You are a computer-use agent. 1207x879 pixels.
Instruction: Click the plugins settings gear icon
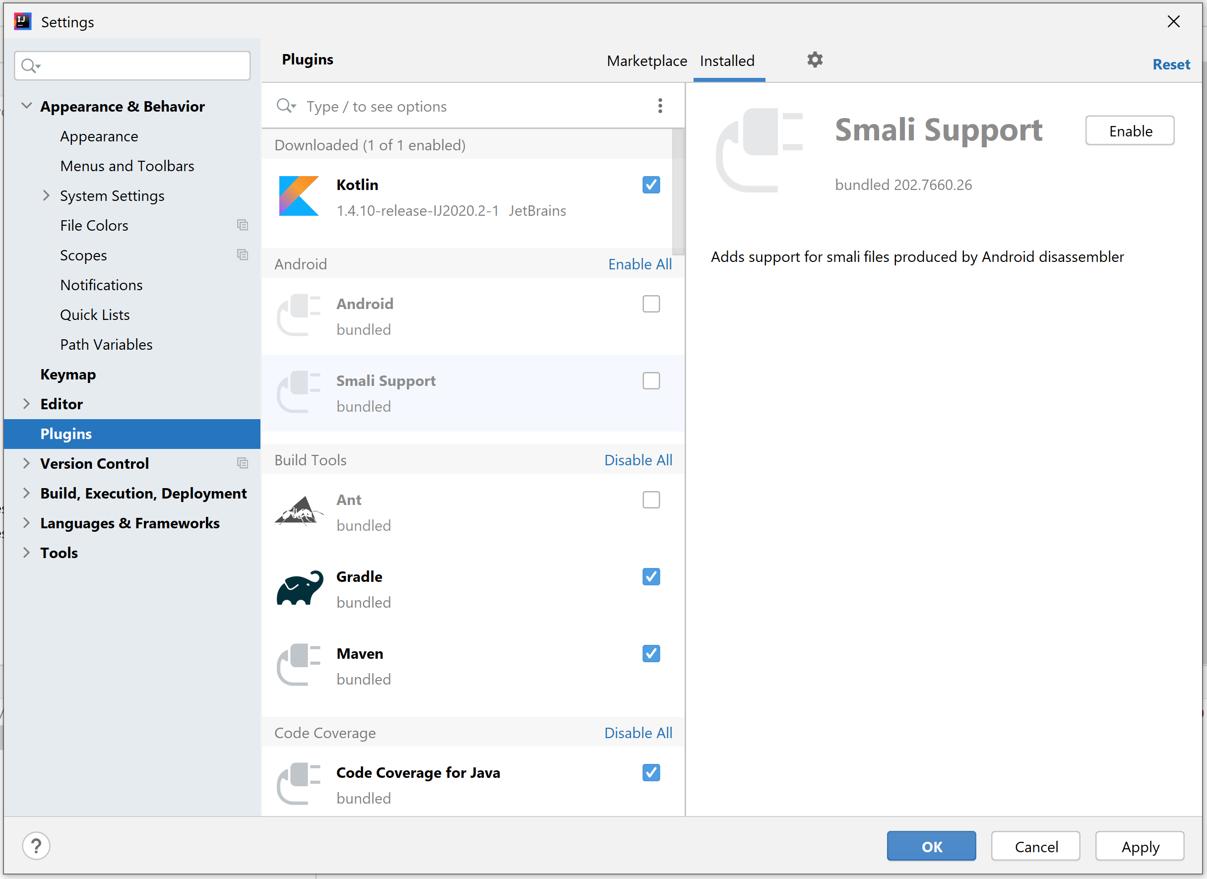pyautogui.click(x=815, y=60)
